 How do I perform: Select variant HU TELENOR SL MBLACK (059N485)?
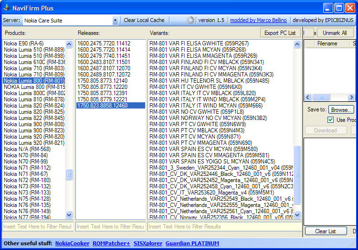tap(221, 81)
